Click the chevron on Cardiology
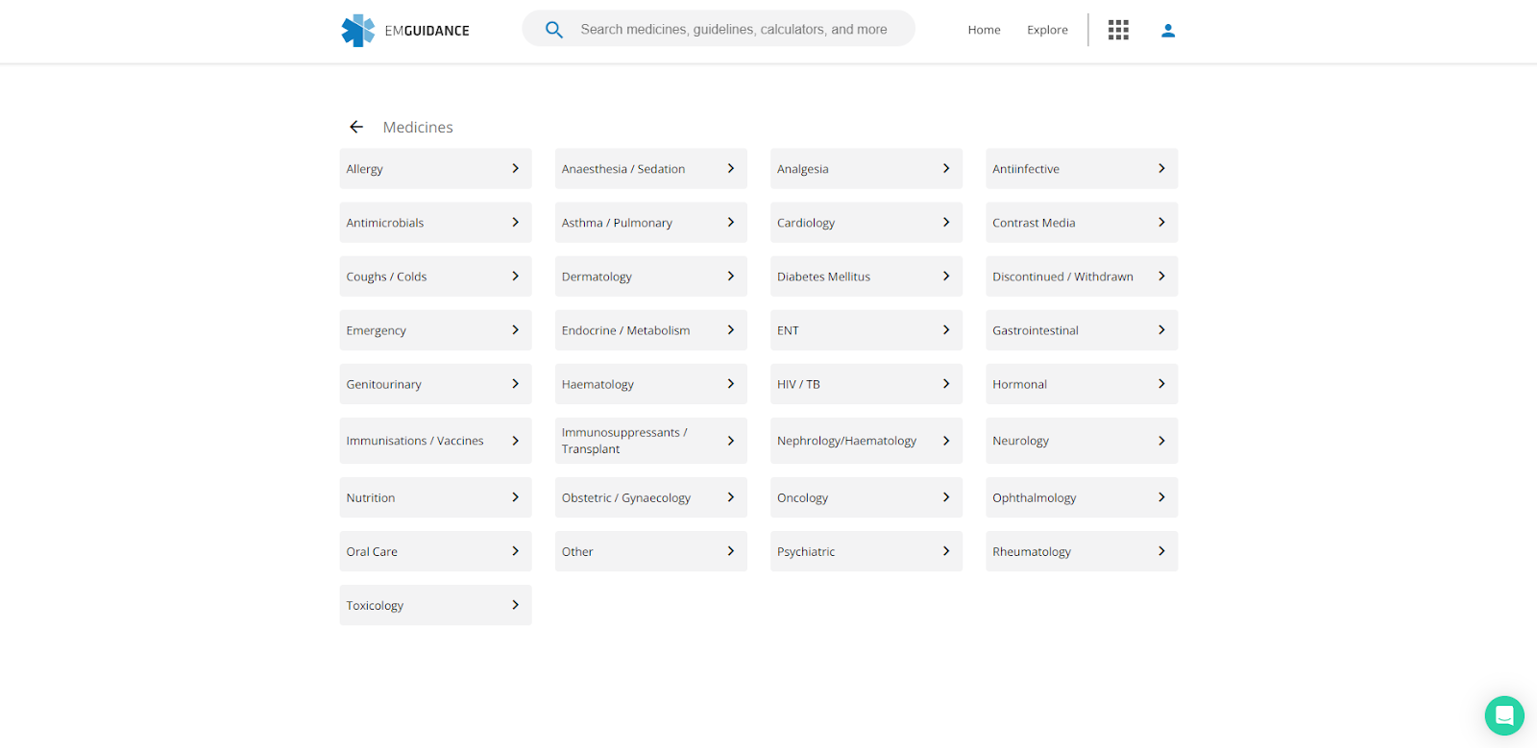The height and width of the screenshot is (748, 1537). click(x=946, y=222)
